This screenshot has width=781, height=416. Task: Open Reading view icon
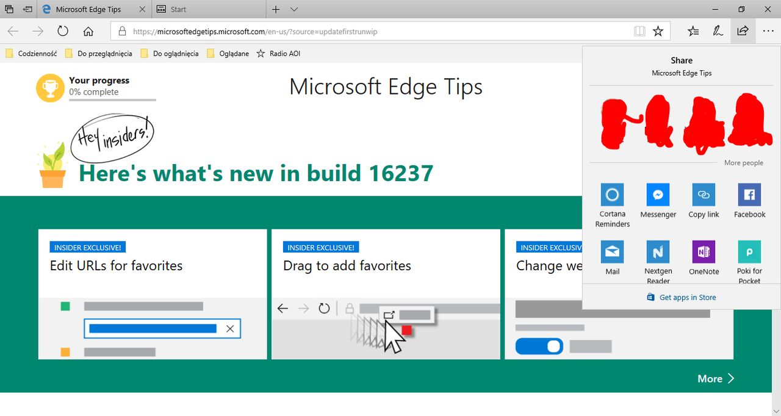[639, 31]
